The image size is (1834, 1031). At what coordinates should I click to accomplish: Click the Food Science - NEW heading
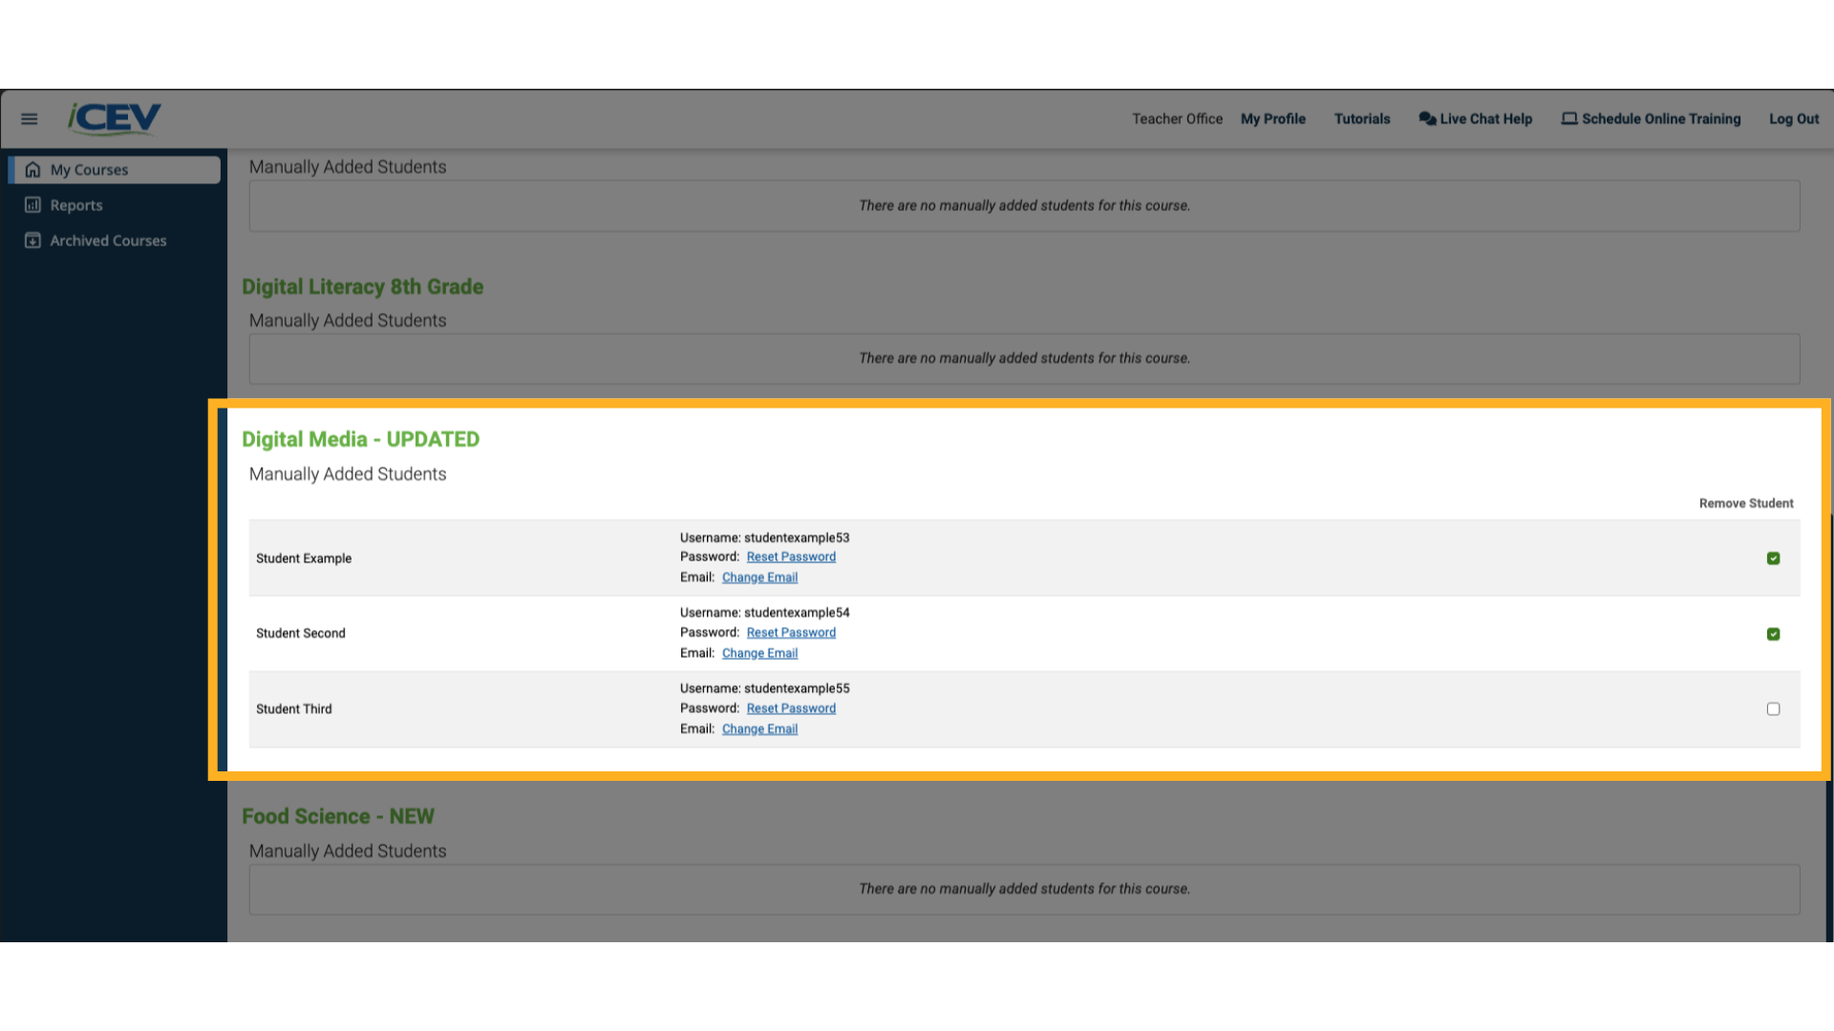pyautogui.click(x=338, y=816)
